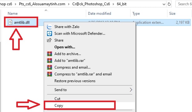Screen dimensions: 192x112
Task: Sort files by Date modified column
Action: click(99, 14)
